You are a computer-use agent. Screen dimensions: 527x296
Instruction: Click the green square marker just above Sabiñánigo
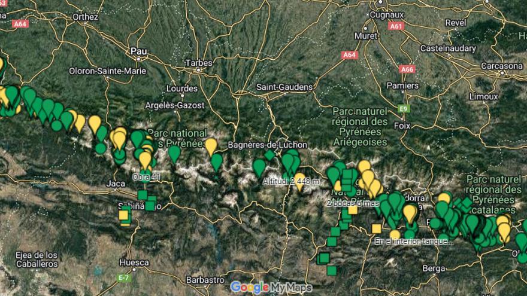pyautogui.click(x=143, y=195)
